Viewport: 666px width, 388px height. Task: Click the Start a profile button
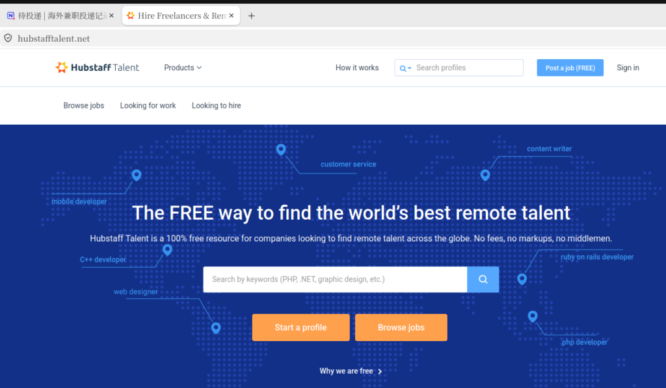tap(300, 328)
